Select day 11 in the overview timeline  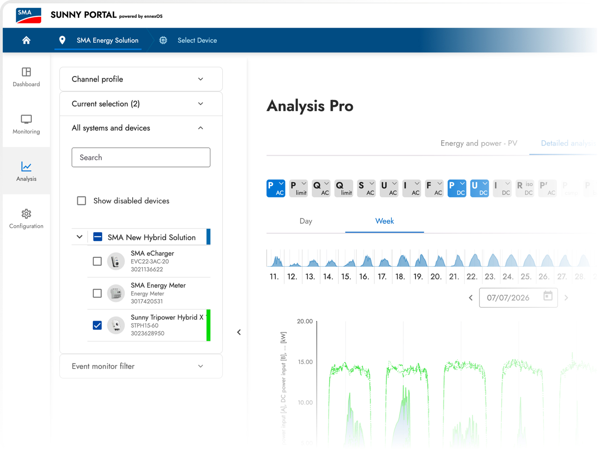pos(274,277)
